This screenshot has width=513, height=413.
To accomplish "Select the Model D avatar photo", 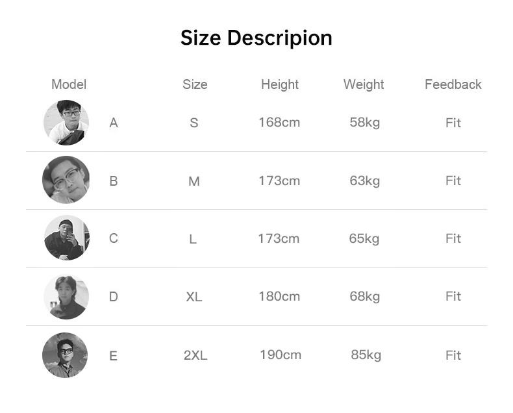I will pyautogui.click(x=66, y=296).
